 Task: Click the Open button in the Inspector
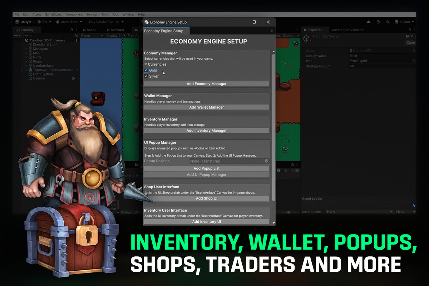click(411, 43)
